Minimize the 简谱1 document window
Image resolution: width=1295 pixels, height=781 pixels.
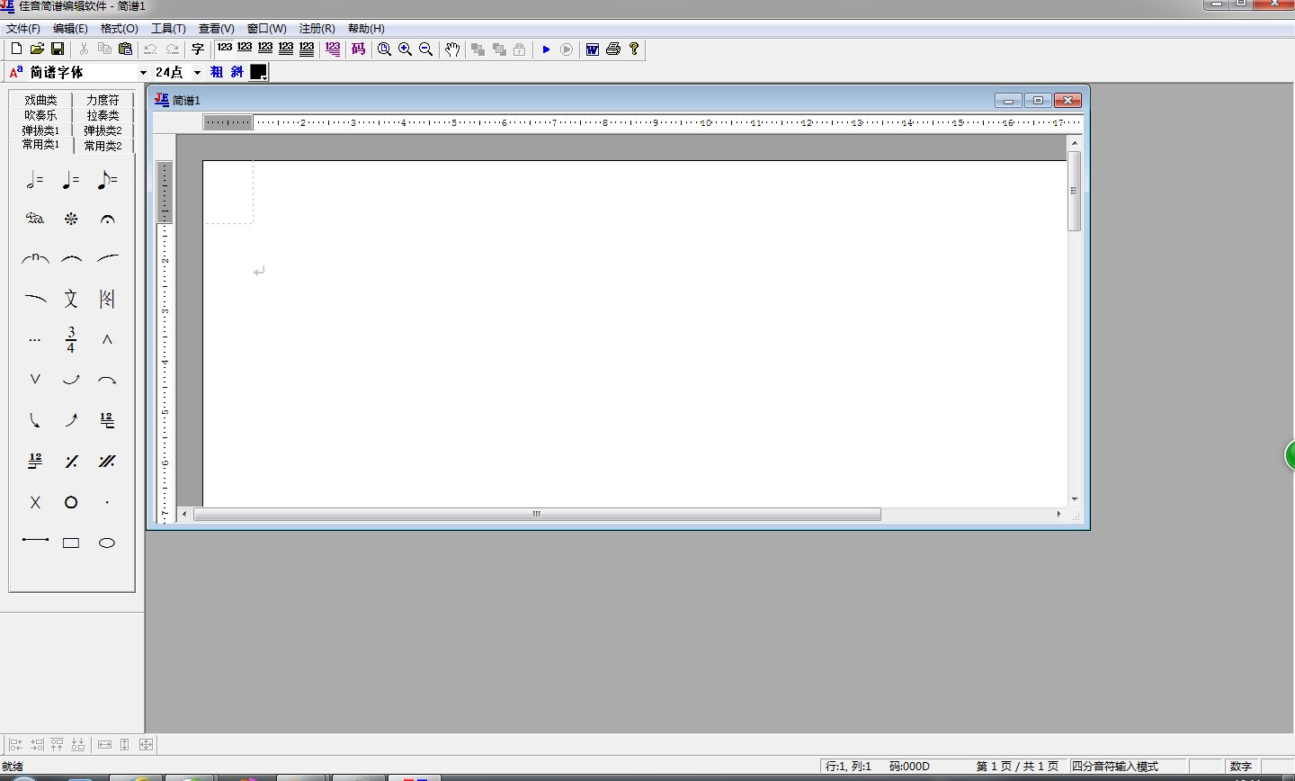pos(1009,100)
